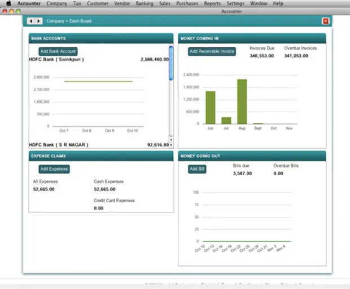This screenshot has height=289, width=350.
Task: Click the green balance line in bank chart
Action: click(x=98, y=82)
